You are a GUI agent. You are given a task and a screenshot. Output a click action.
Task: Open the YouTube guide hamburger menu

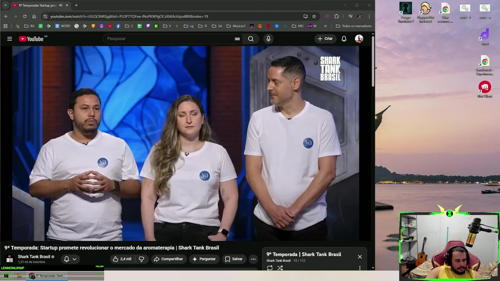pos(10,39)
